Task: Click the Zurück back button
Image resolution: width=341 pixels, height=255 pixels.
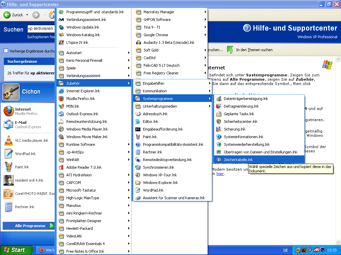Action: [13, 15]
